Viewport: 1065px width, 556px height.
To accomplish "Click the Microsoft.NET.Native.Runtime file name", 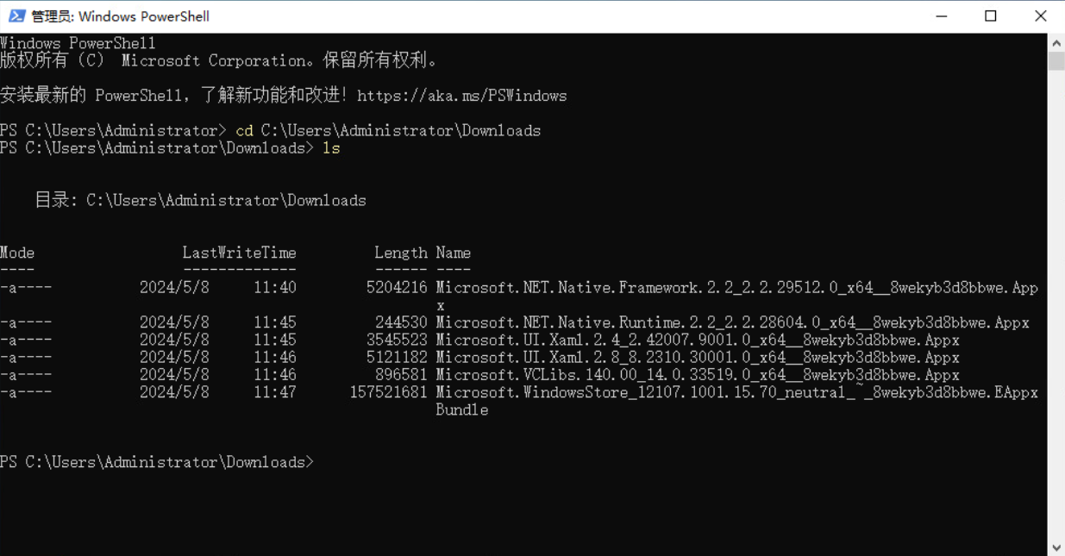I will [x=732, y=322].
